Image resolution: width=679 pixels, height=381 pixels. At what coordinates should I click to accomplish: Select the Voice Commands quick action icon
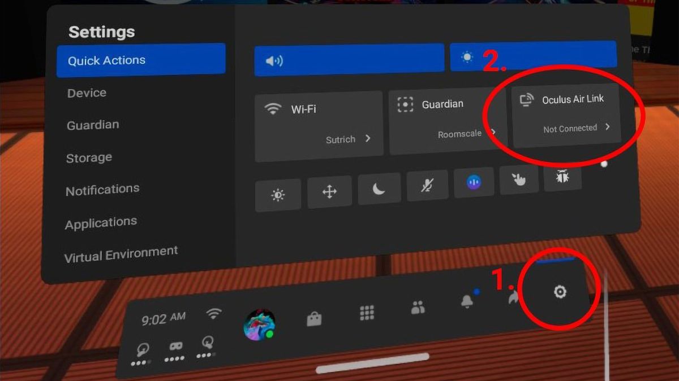pyautogui.click(x=474, y=182)
